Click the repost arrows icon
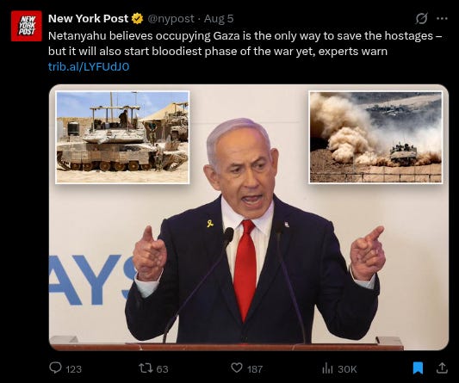459x383 pixels. 144,368
